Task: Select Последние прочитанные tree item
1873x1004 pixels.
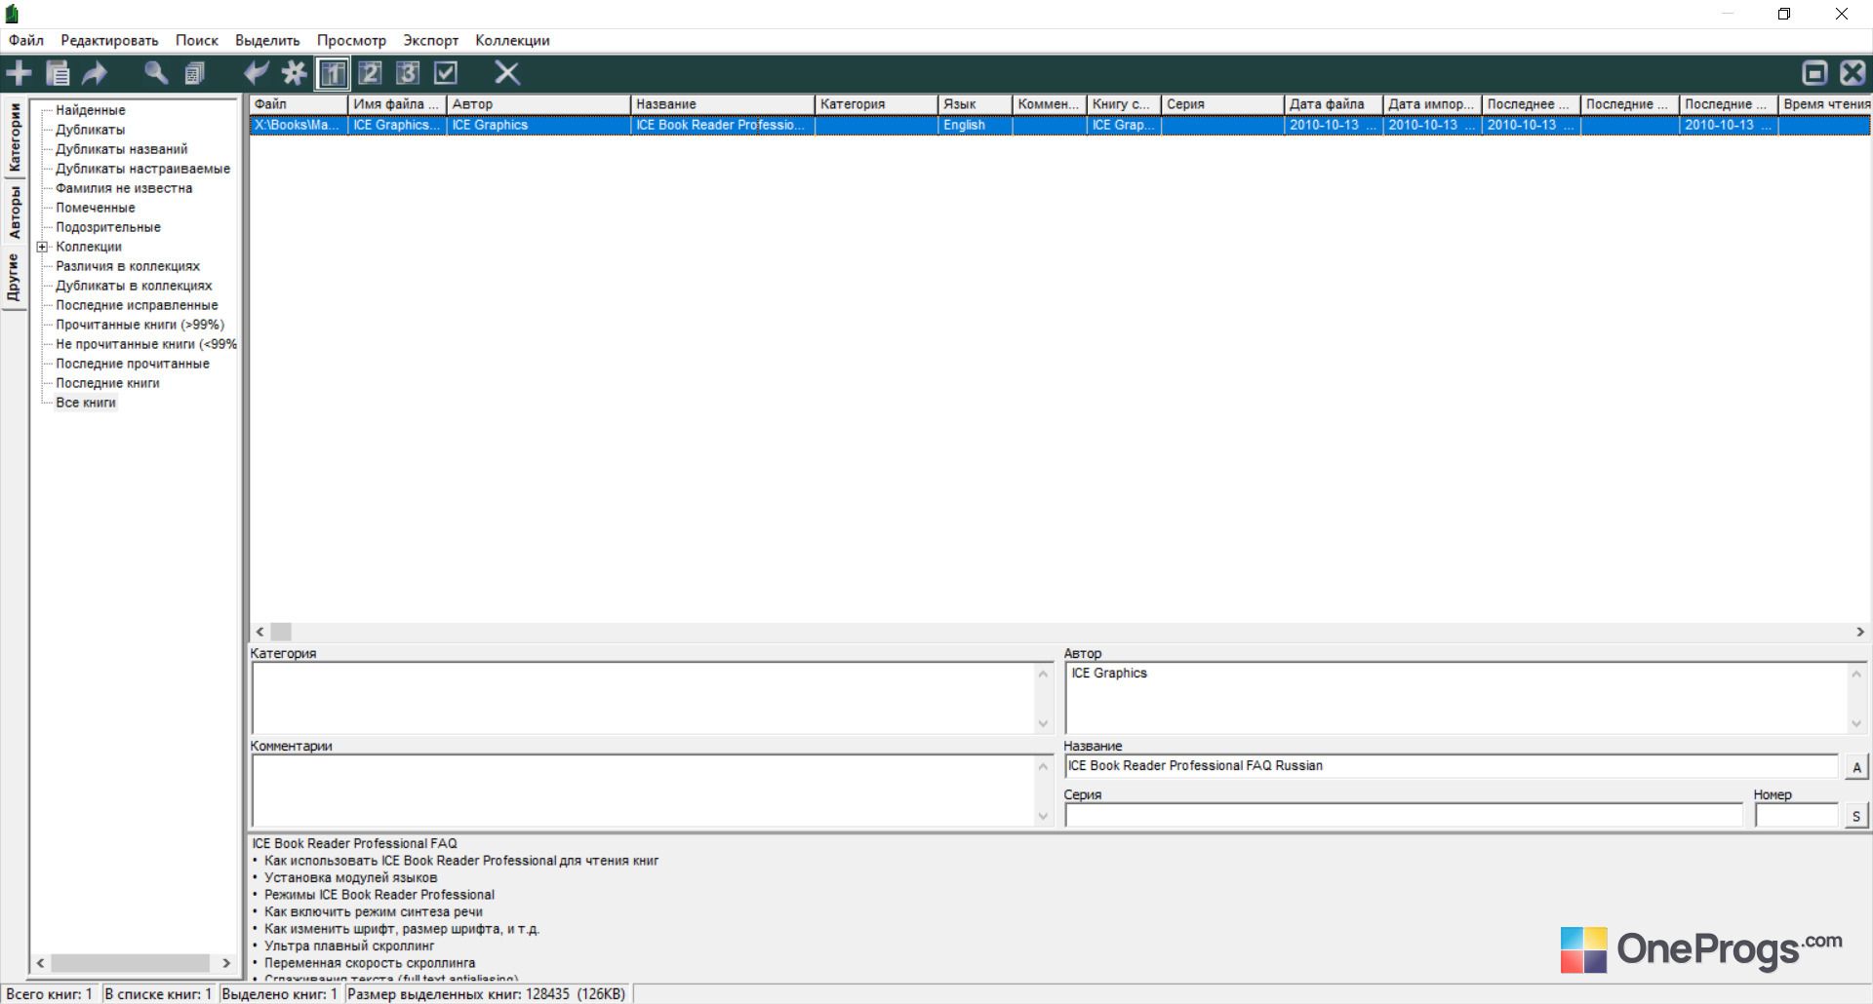Action: pyautogui.click(x=133, y=364)
